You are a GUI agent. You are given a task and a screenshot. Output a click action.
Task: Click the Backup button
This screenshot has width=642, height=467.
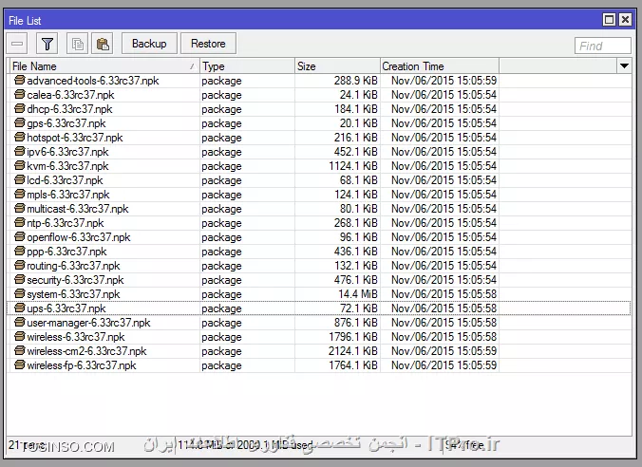149,44
